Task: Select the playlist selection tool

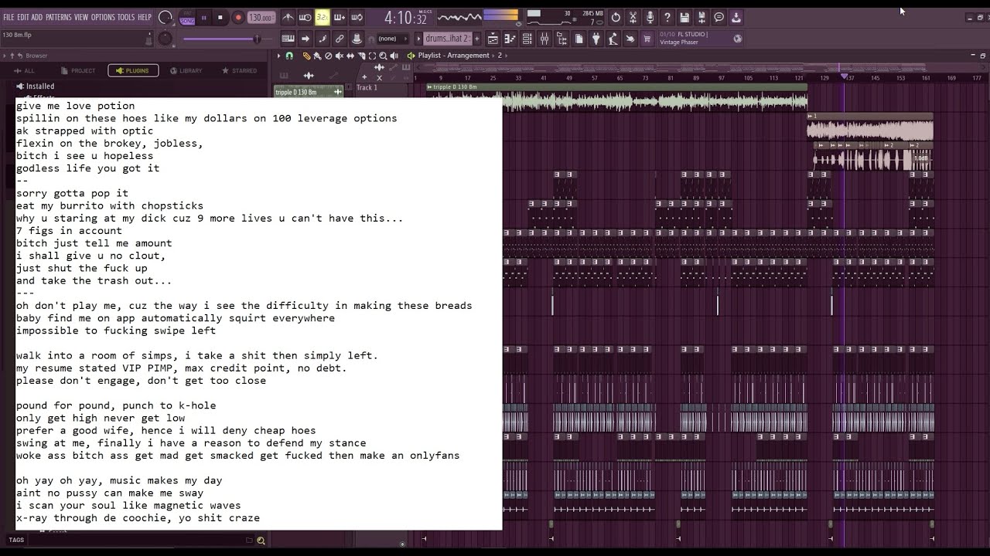Action: click(372, 56)
